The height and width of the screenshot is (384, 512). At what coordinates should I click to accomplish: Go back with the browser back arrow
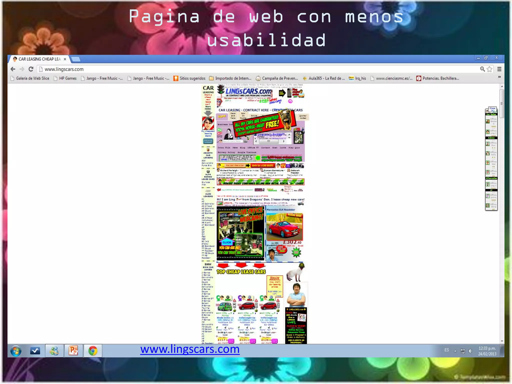pyautogui.click(x=13, y=69)
